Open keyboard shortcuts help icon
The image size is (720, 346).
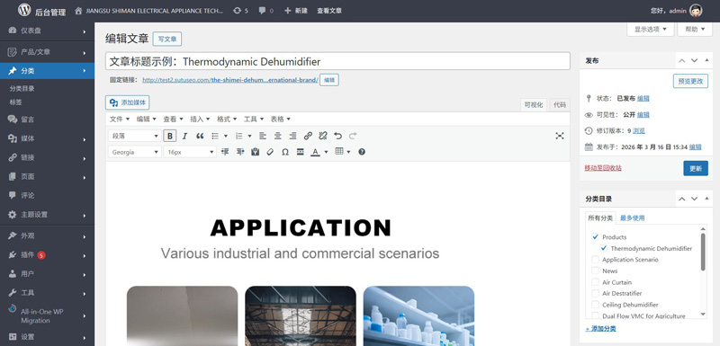pyautogui.click(x=362, y=152)
